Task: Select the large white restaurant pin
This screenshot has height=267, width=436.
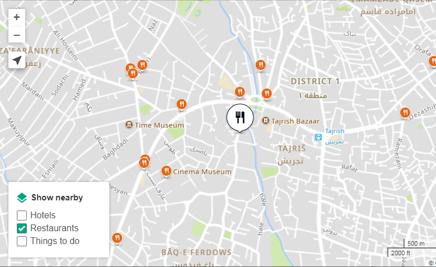Action: 240,118
